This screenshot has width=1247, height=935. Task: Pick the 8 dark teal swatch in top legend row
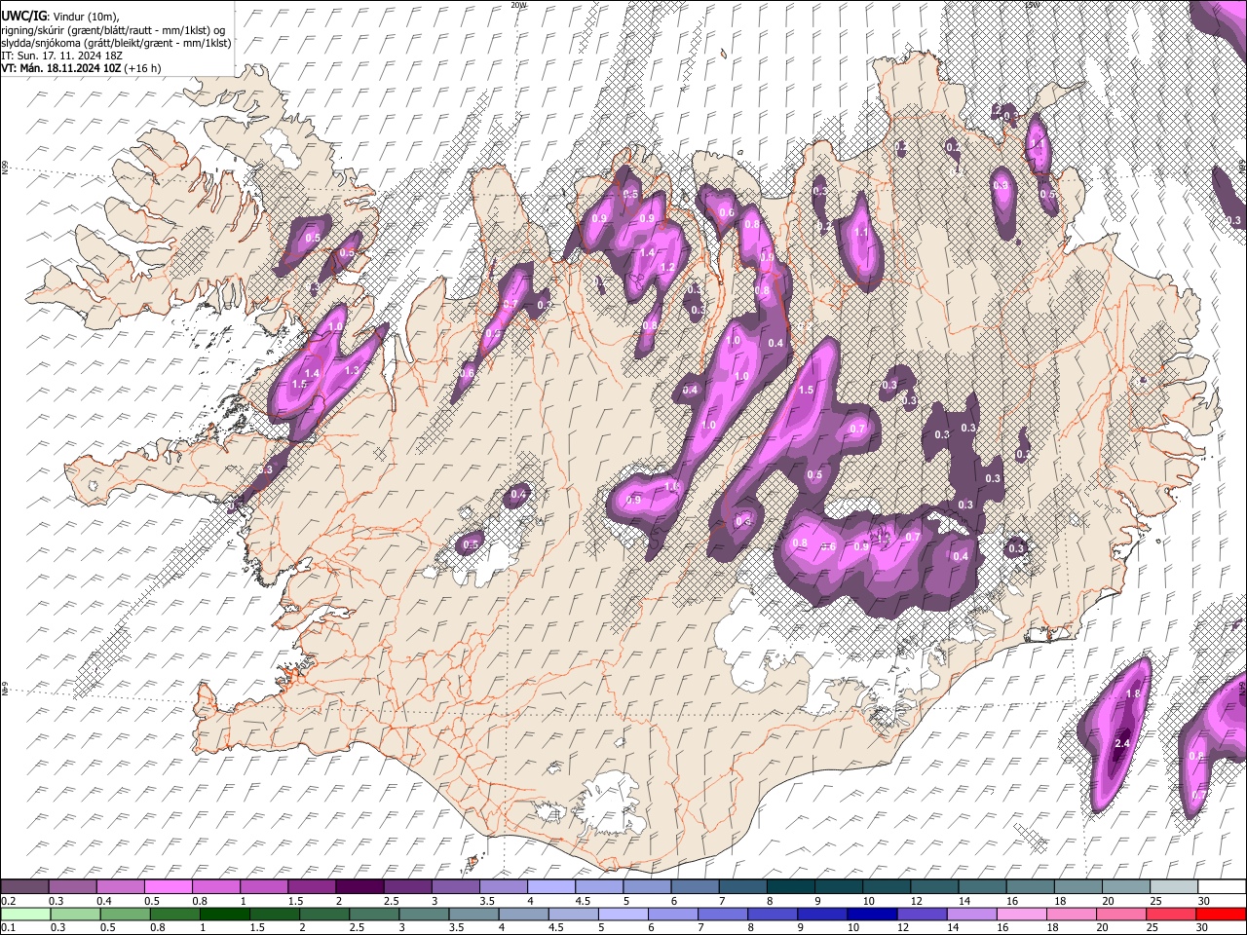(791, 887)
